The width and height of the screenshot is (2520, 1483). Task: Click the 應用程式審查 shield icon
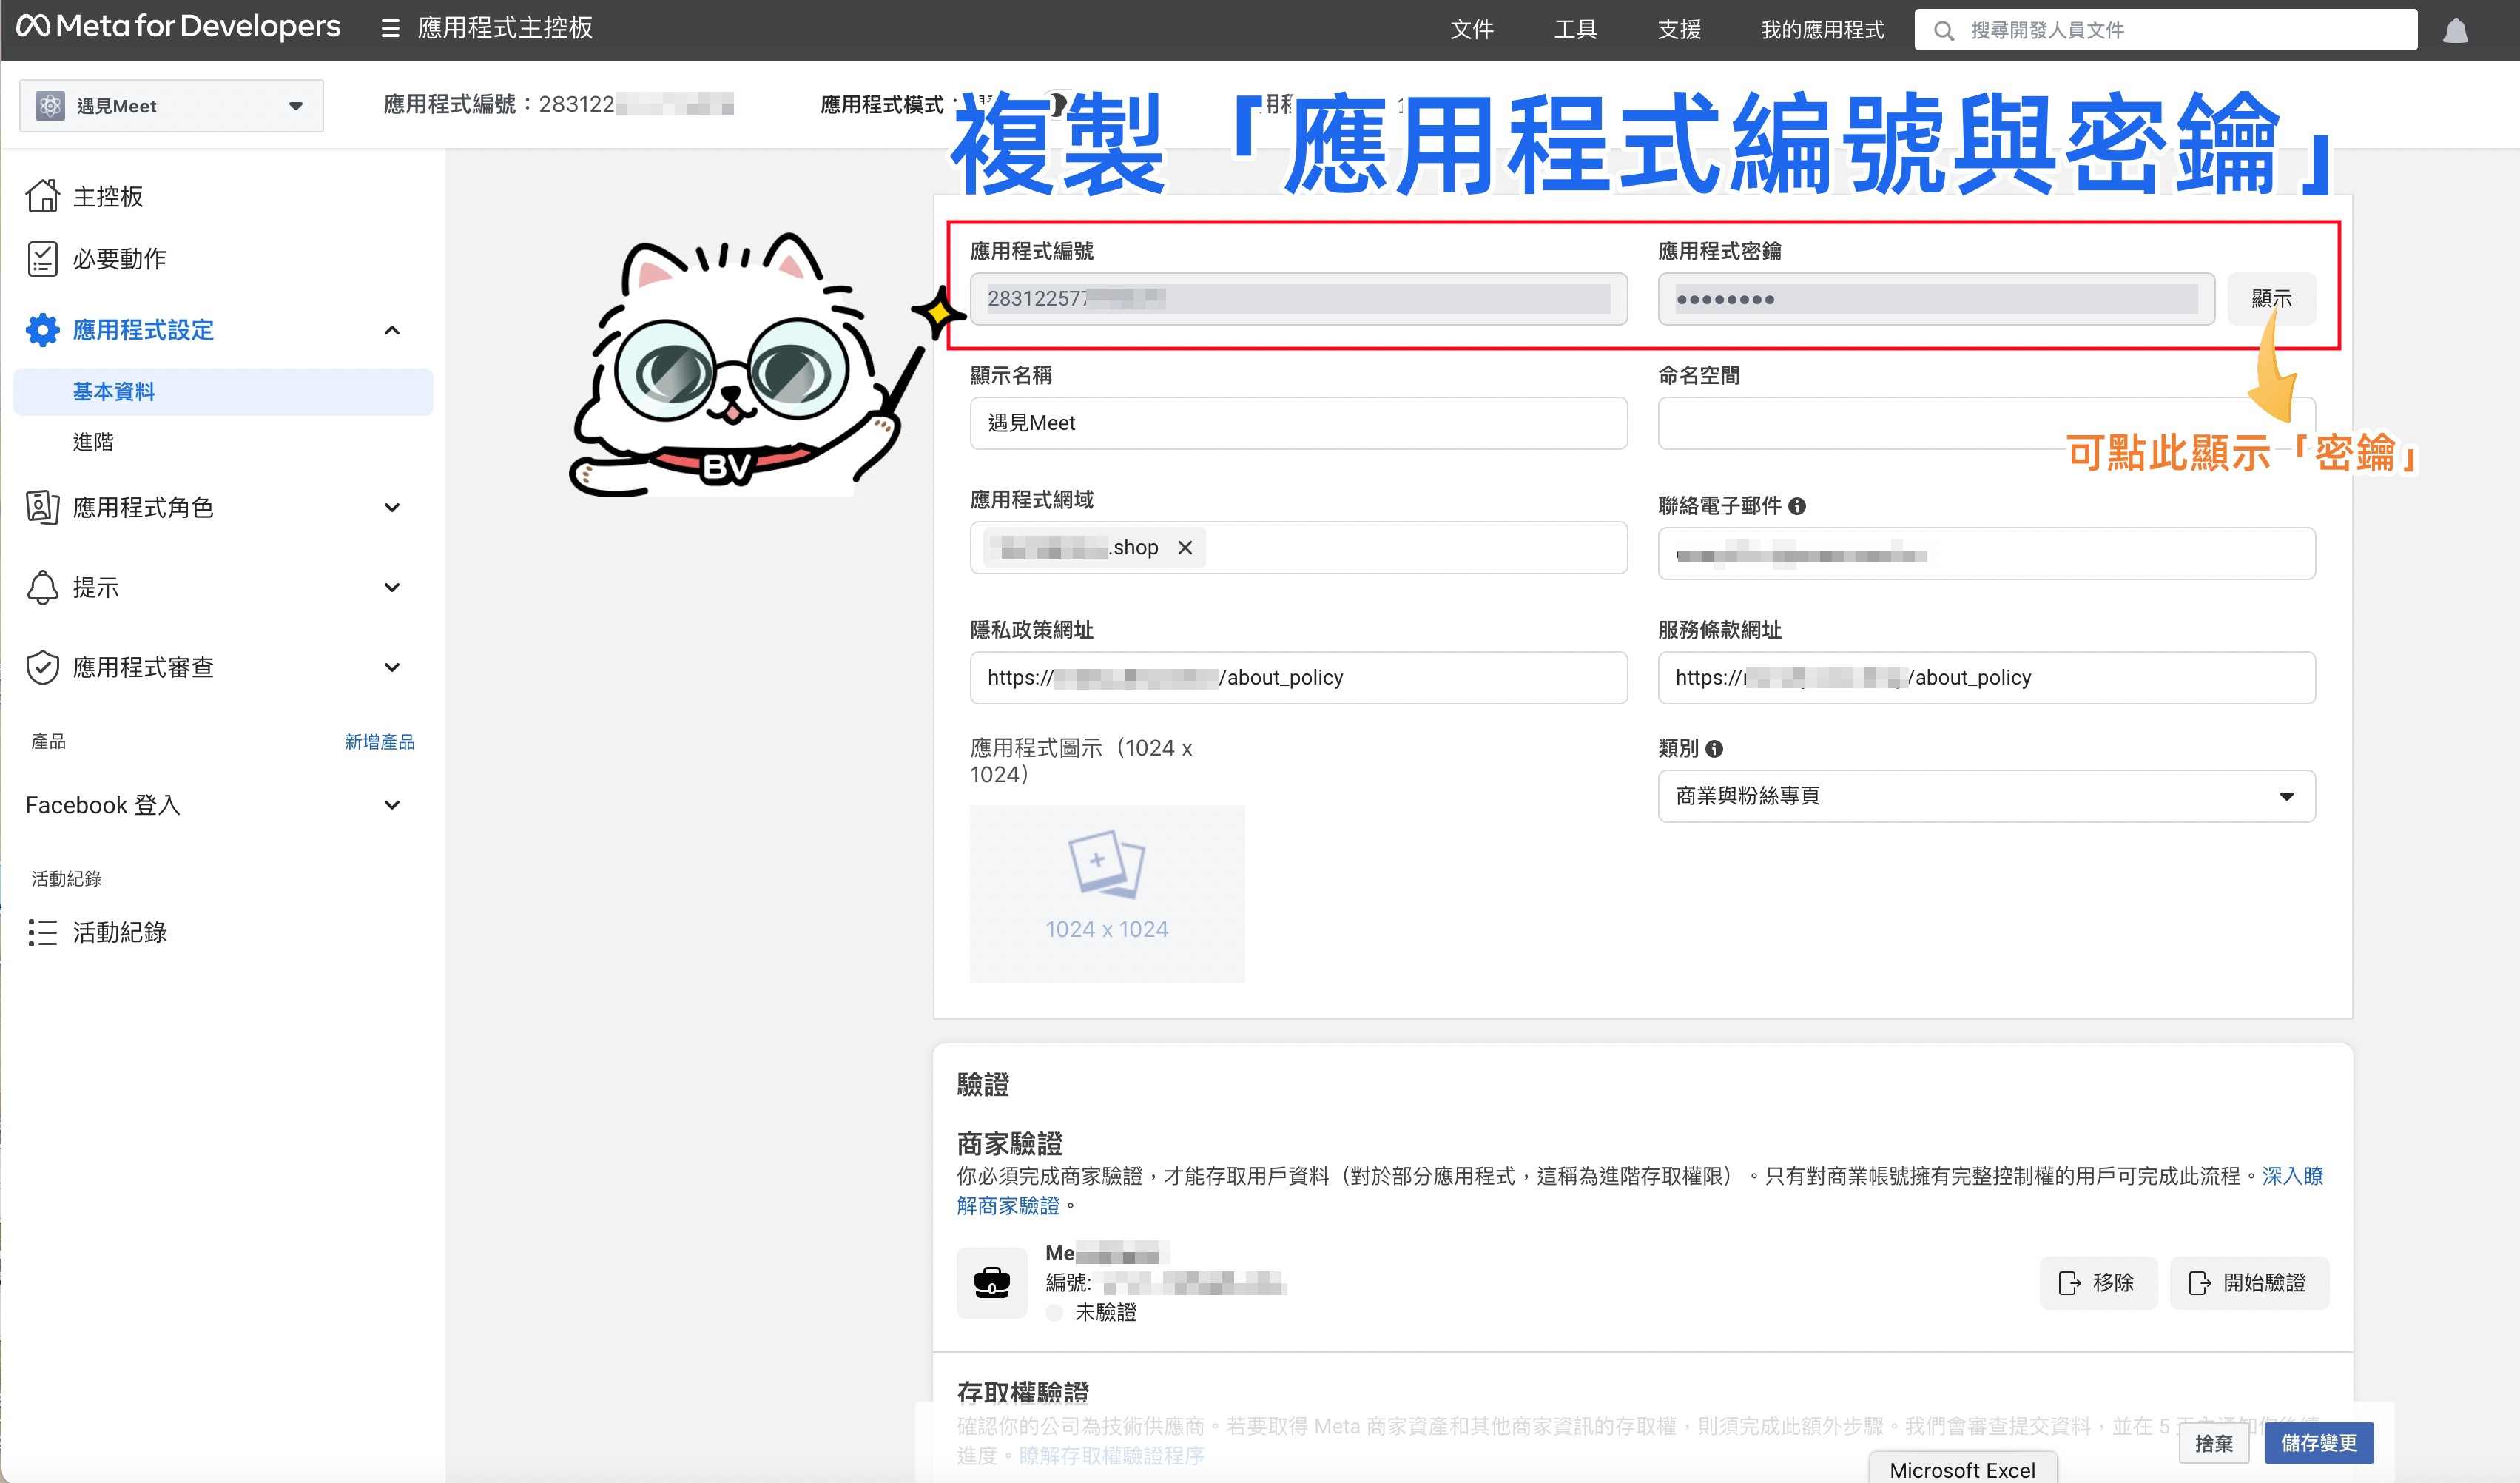click(42, 667)
